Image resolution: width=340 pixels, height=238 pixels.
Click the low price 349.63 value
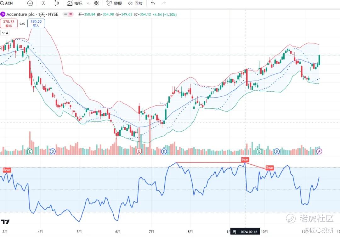point(127,14)
